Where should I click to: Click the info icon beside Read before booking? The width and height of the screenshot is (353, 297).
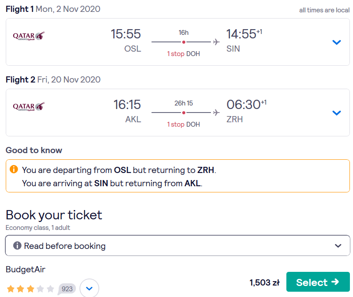[x=17, y=245]
